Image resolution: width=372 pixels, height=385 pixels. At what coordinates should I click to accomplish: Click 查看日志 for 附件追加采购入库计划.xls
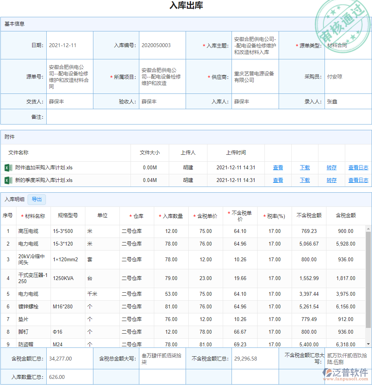(358, 167)
